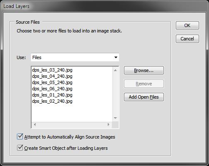Click the OK button

tap(187, 25)
